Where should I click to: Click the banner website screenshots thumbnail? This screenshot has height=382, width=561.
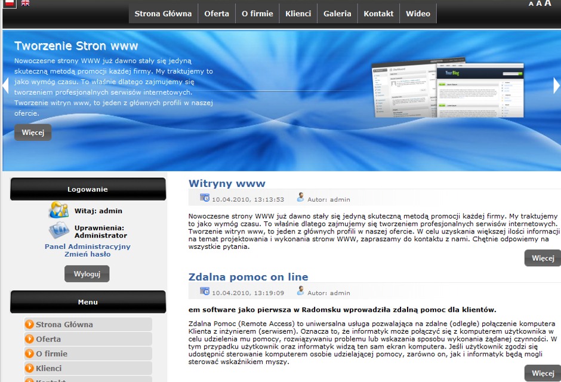click(x=448, y=90)
